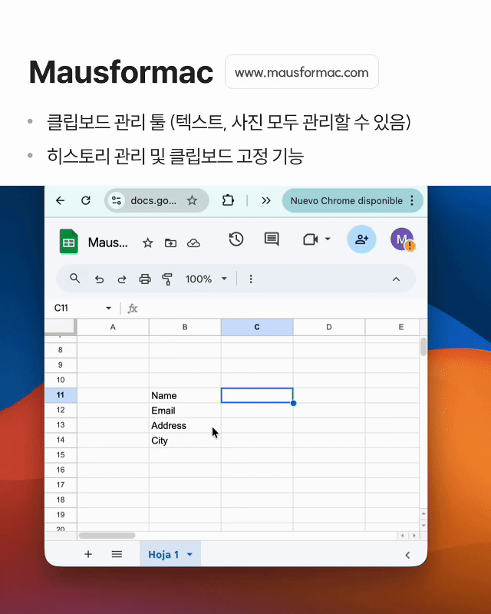Open version history clock icon
Image resolution: width=491 pixels, height=614 pixels.
[236, 239]
